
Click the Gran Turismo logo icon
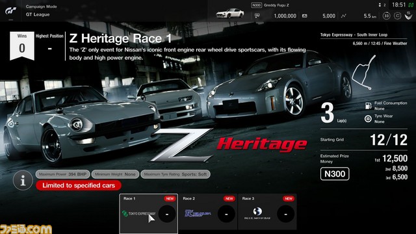click(x=10, y=11)
